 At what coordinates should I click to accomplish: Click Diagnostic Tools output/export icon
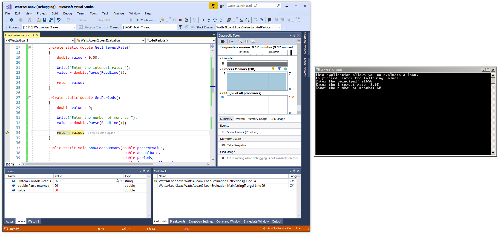click(x=231, y=42)
